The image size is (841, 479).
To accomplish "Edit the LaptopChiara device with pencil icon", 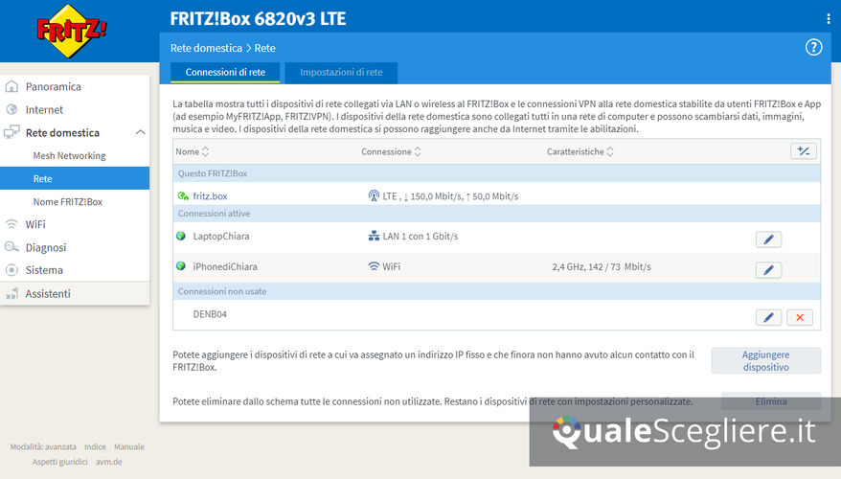I will pyautogui.click(x=768, y=239).
